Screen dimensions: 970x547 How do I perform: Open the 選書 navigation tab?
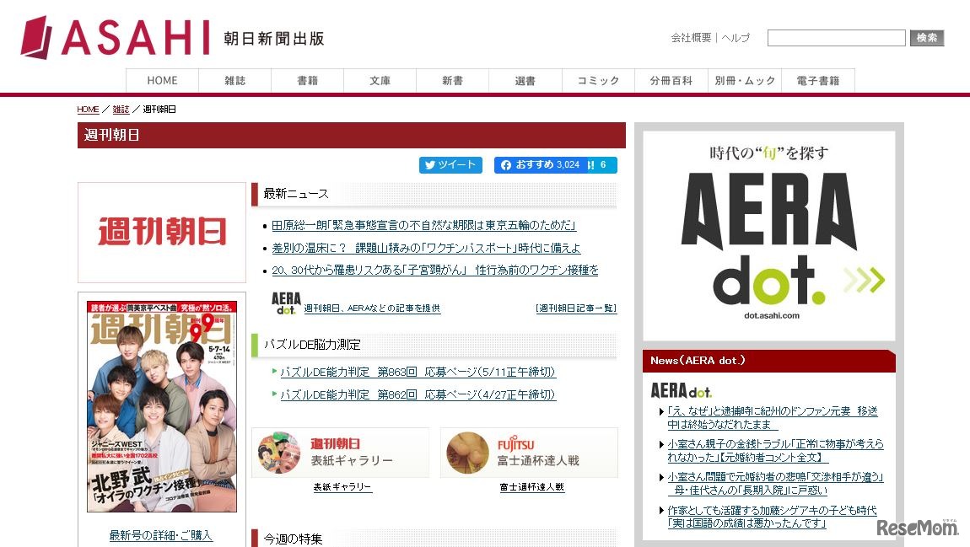pyautogui.click(x=525, y=80)
